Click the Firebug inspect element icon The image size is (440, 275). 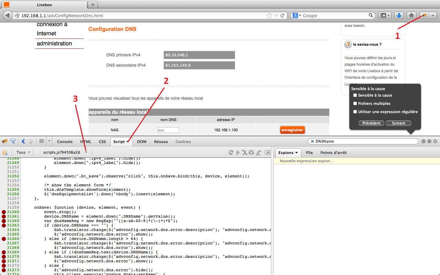pos(13,141)
